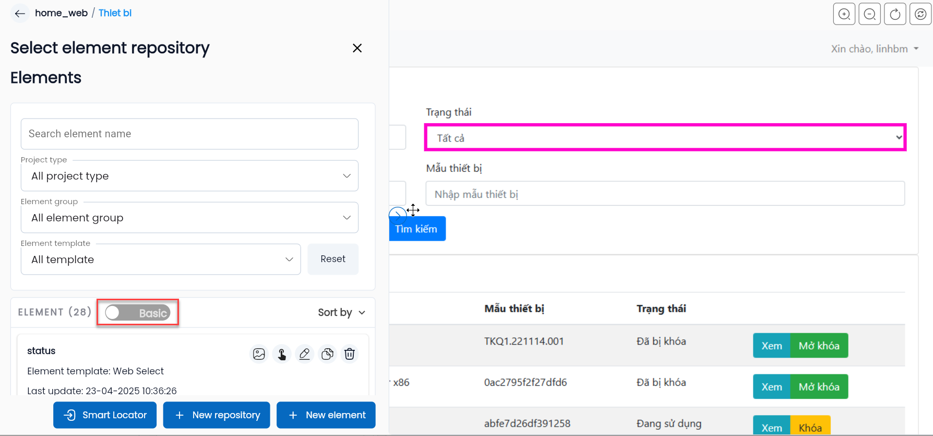Zoom out of the page preview
Viewport: 933px width, 436px height.
(870, 14)
